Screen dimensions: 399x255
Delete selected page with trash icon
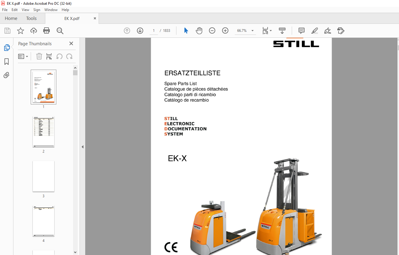39,56
